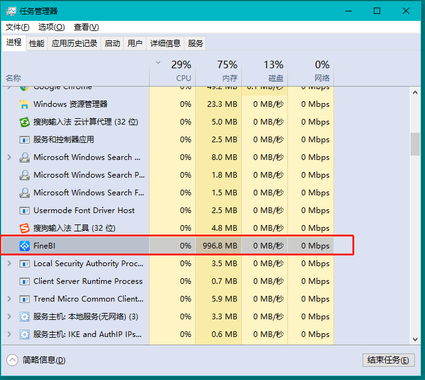
Task: Expand the Local Security Authority Proc... group
Action: 9,264
